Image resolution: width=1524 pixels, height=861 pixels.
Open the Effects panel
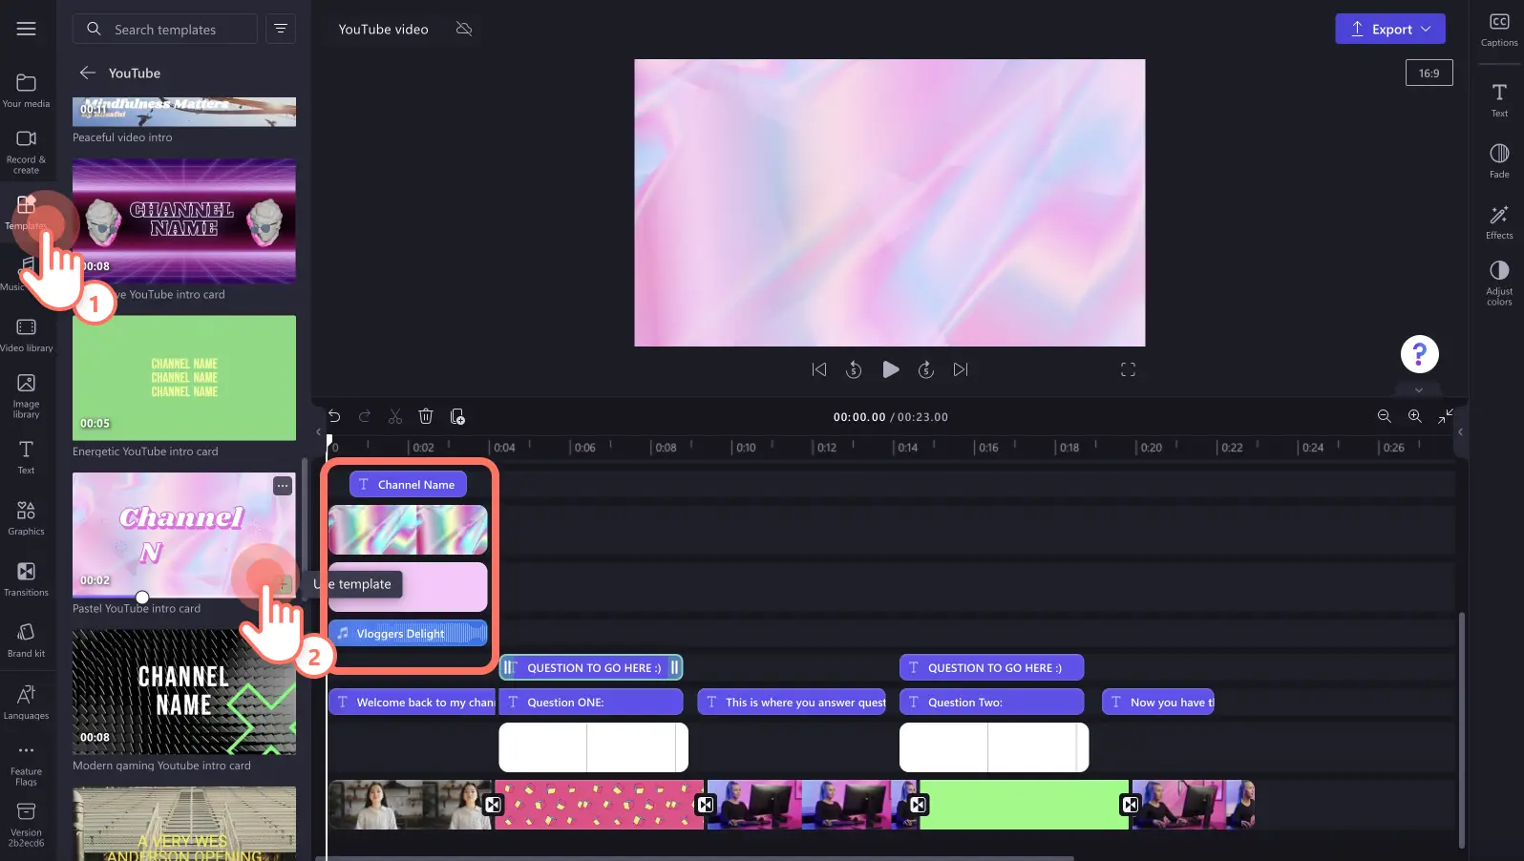click(x=1499, y=222)
